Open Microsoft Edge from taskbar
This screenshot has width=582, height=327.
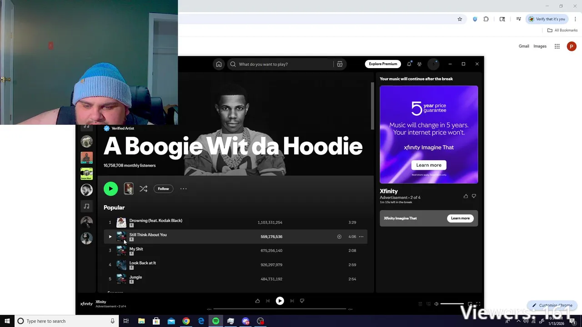pos(201,321)
